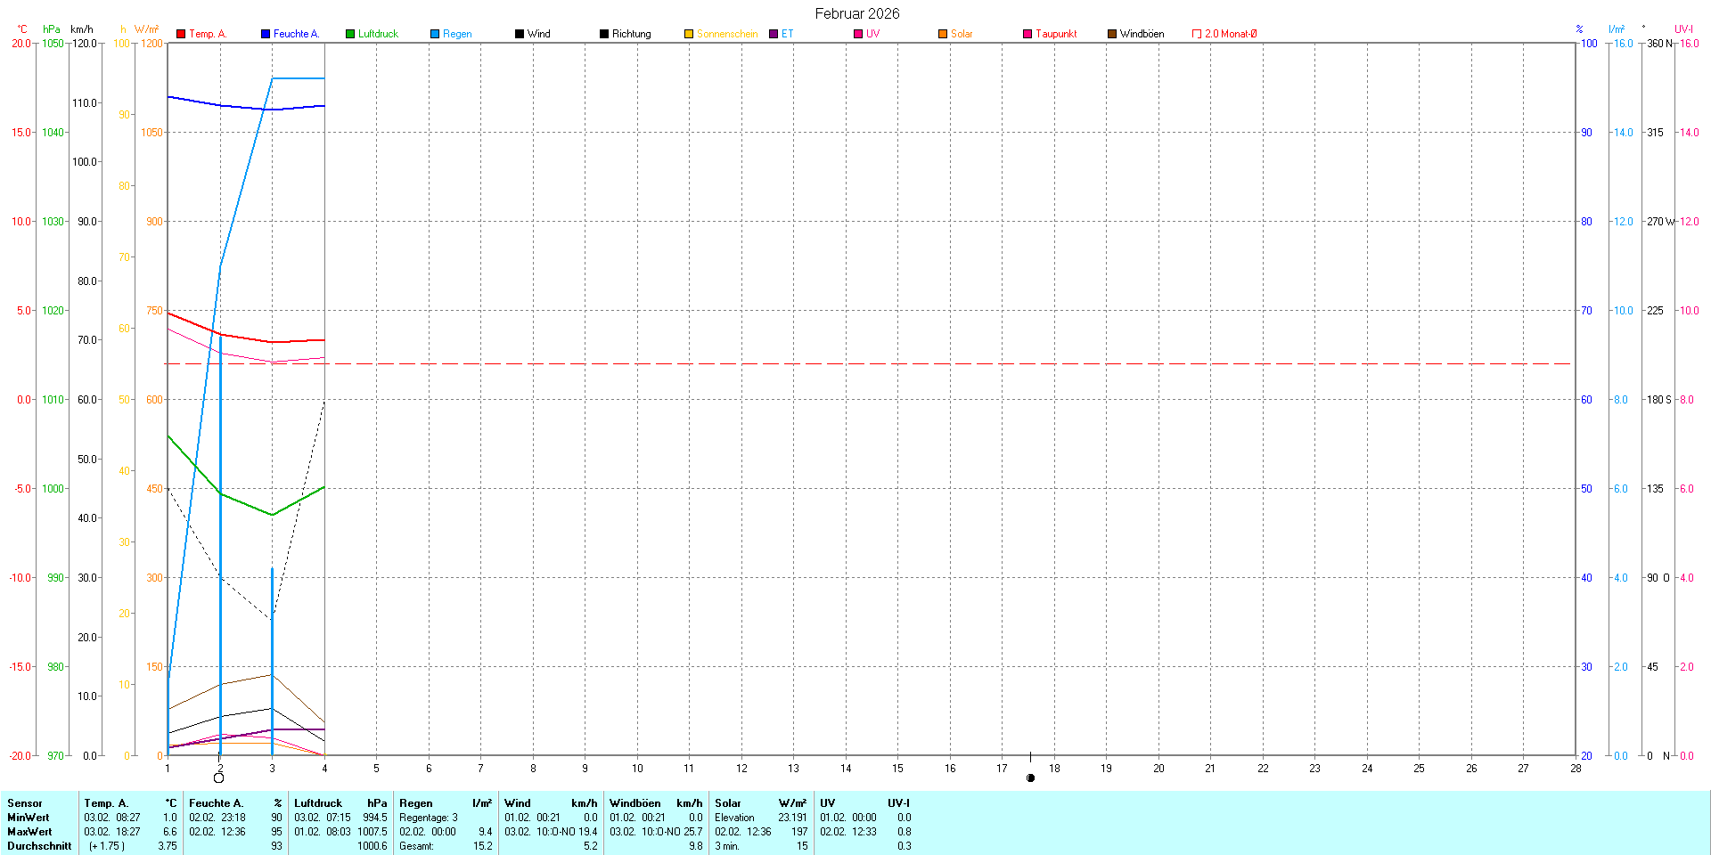
Task: Select the light blue Regen legend swatch
Action: pos(435,34)
